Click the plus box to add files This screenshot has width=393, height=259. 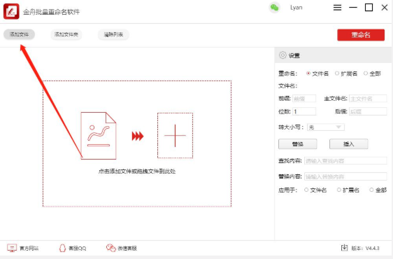tap(175, 136)
